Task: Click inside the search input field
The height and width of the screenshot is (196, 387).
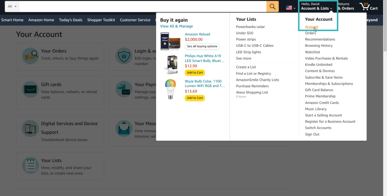Action: coord(142,6)
